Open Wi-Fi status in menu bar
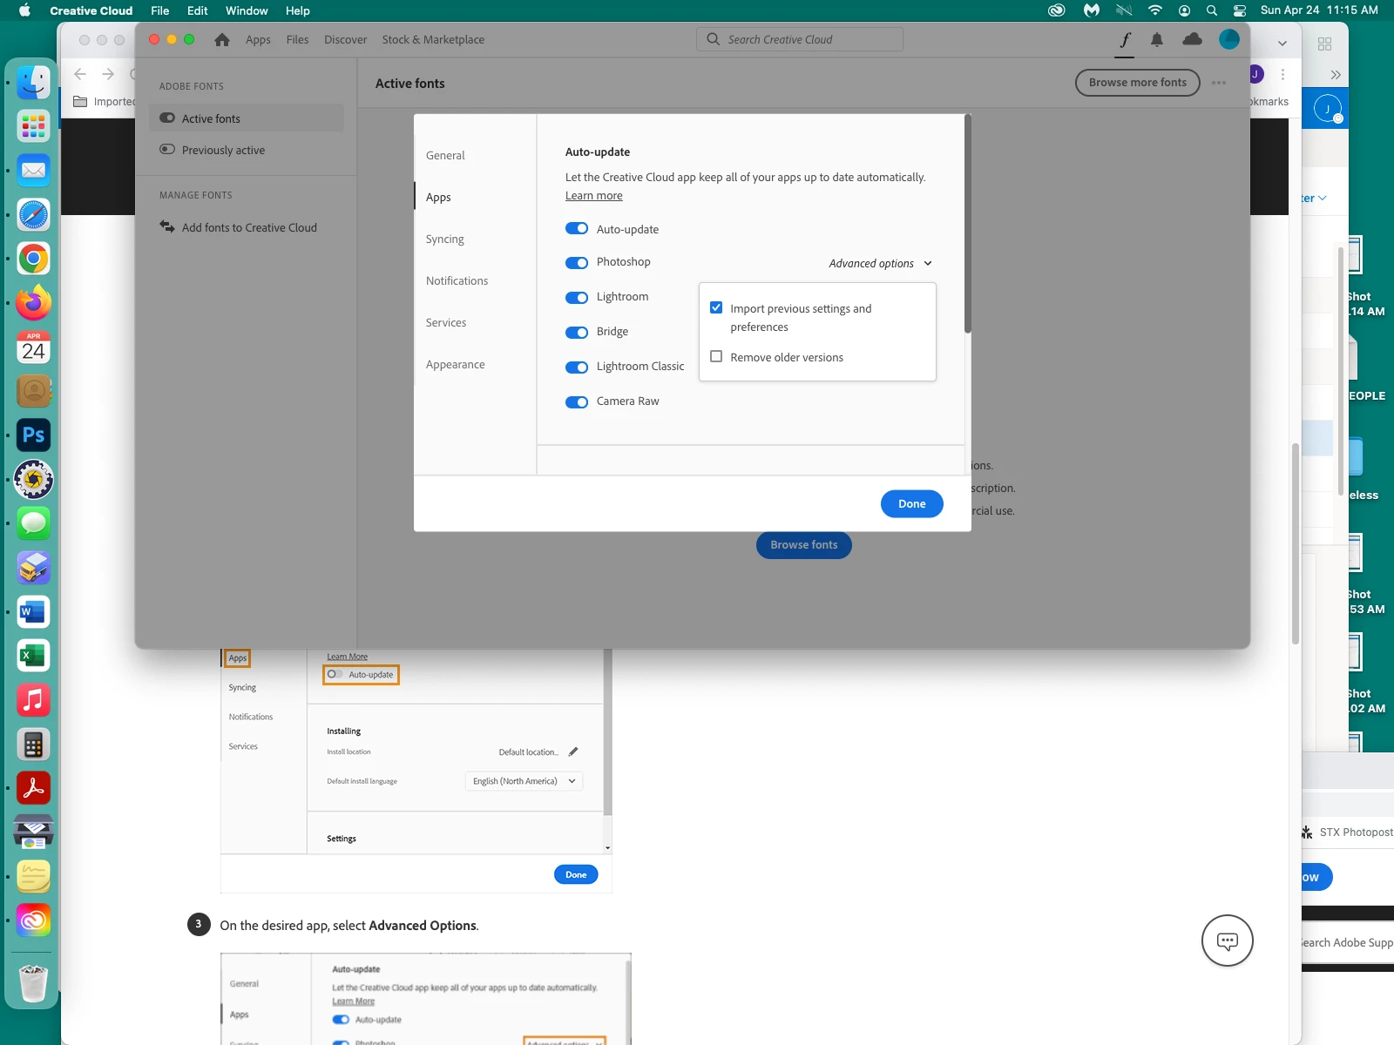Image resolution: width=1394 pixels, height=1045 pixels. tap(1155, 10)
